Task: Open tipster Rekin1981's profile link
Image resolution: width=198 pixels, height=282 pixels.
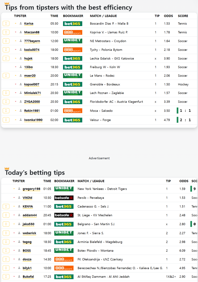Action: pos(33,111)
